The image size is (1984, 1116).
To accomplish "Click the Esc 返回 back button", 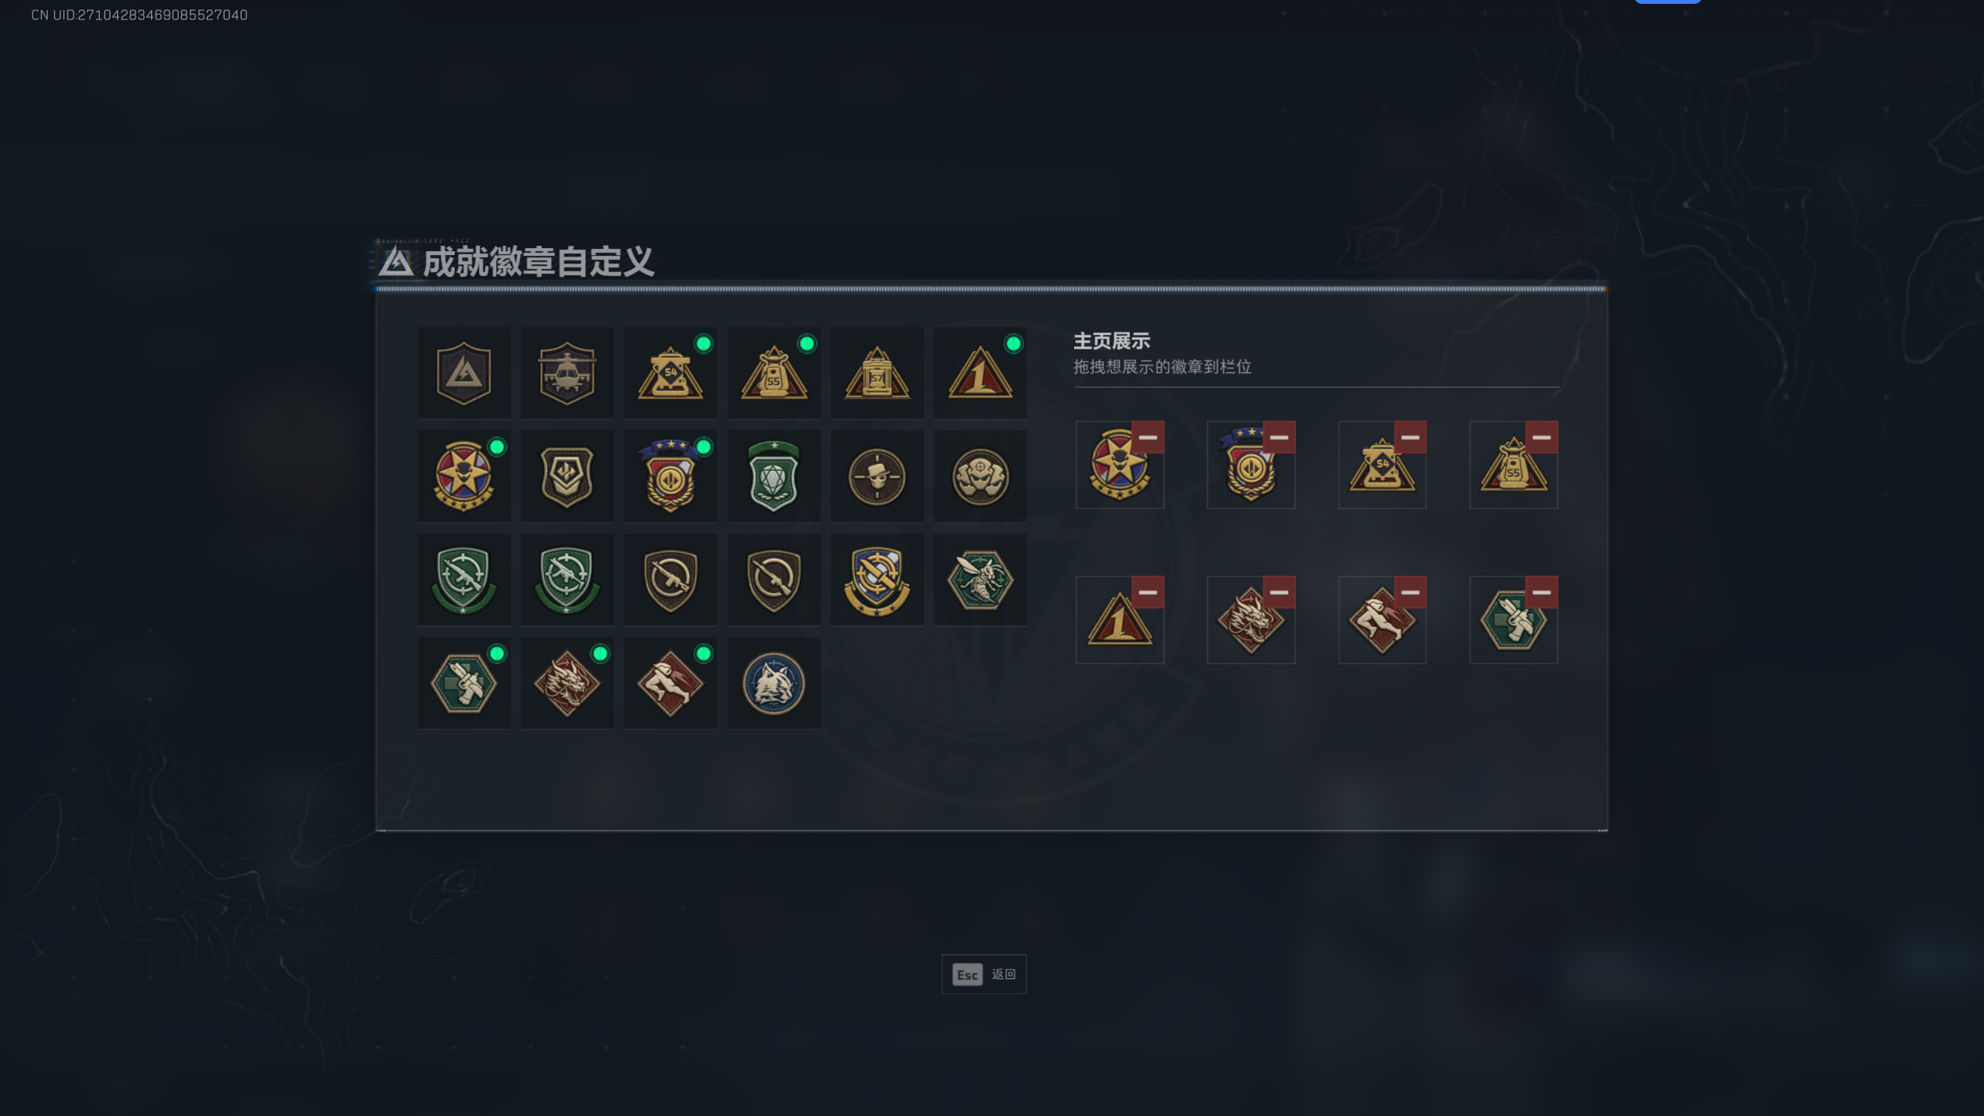I will pyautogui.click(x=983, y=974).
